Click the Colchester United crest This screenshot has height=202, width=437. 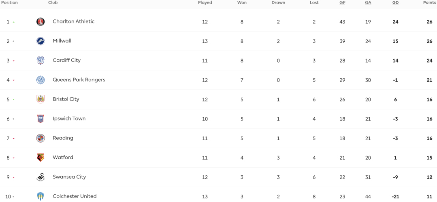tap(41, 197)
